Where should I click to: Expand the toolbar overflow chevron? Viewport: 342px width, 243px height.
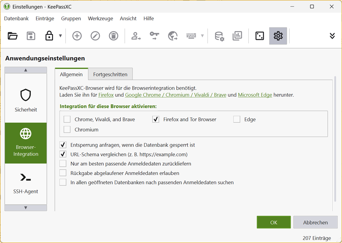[x=332, y=36]
